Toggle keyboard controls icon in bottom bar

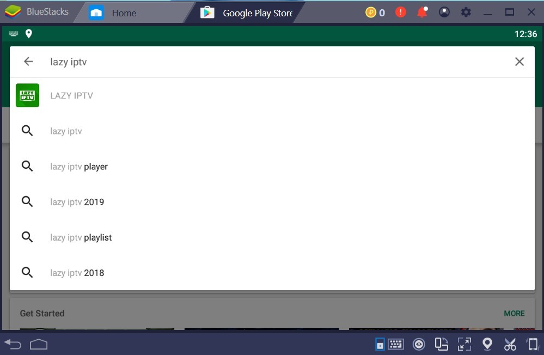[x=396, y=344]
